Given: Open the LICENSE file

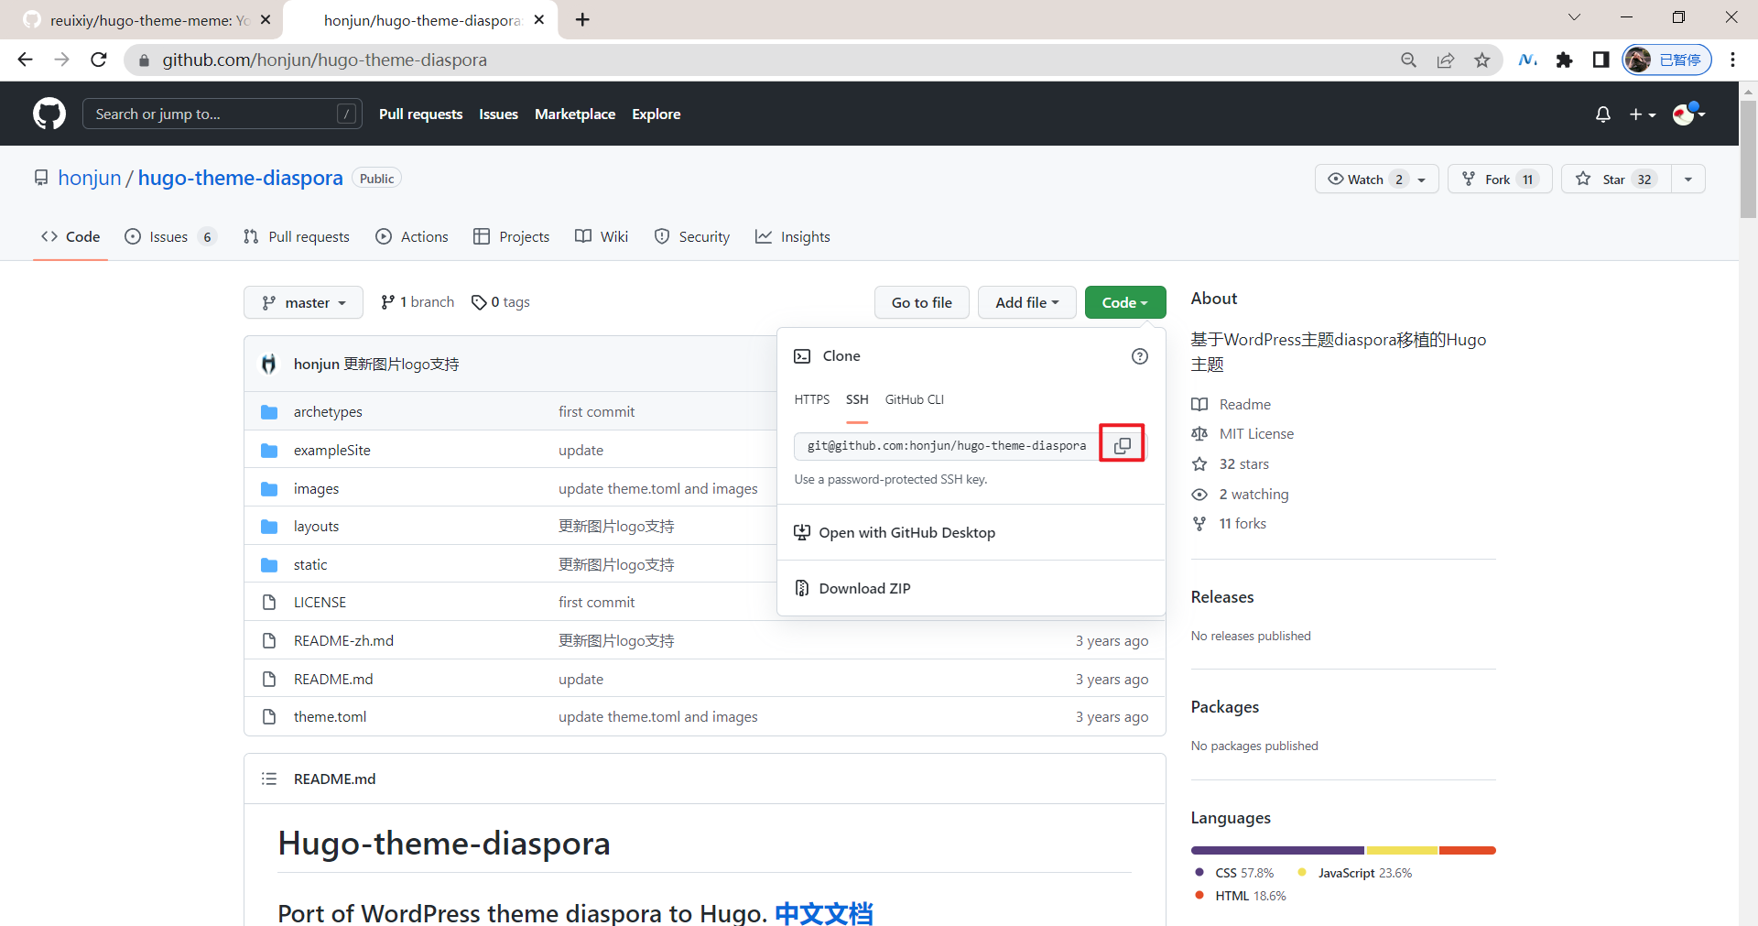Looking at the screenshot, I should (320, 603).
